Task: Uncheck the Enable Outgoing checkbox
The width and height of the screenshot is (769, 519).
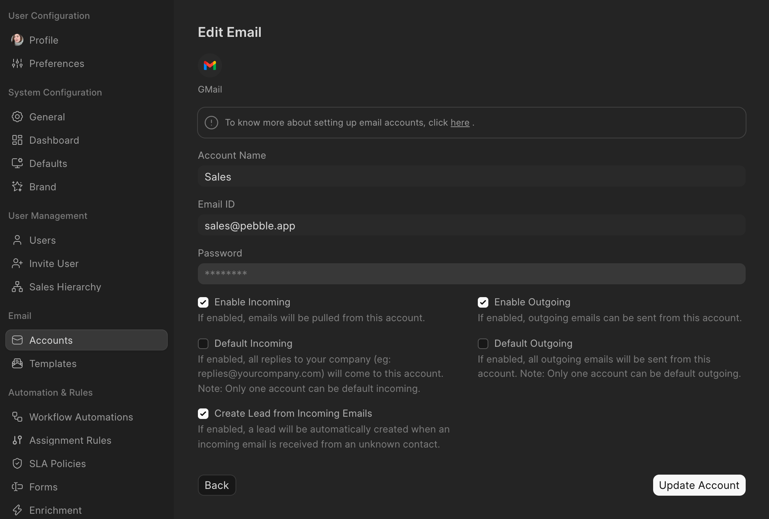Action: 483,302
